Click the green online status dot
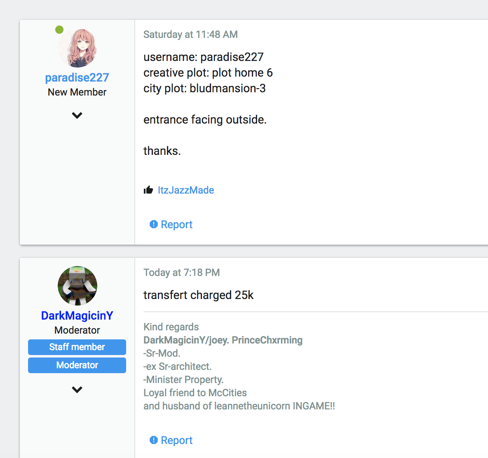Screen dimensions: 488x458 59,30
